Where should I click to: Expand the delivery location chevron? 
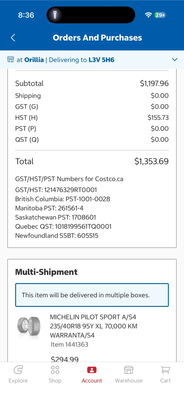(175, 59)
